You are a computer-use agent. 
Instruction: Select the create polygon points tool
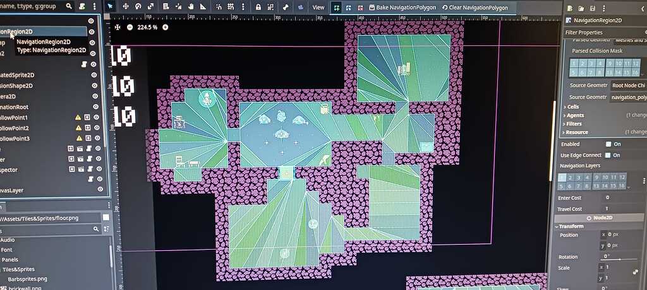(x=337, y=8)
